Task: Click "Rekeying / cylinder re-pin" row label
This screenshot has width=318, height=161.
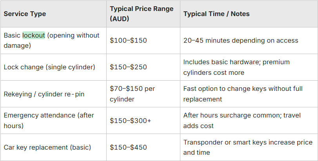Action: point(44,94)
